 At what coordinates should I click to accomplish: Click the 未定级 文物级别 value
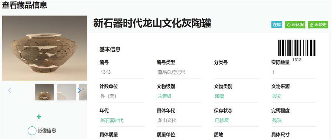pos(165,96)
